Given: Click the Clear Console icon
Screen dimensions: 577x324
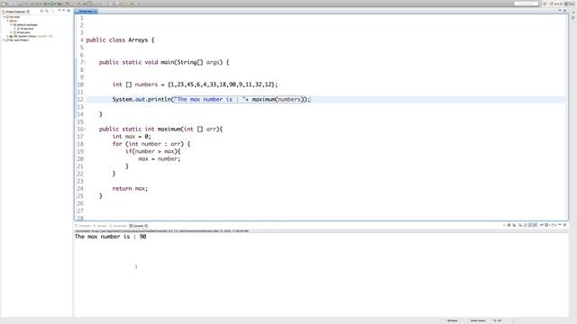Looking at the screenshot, I should click(520, 225).
